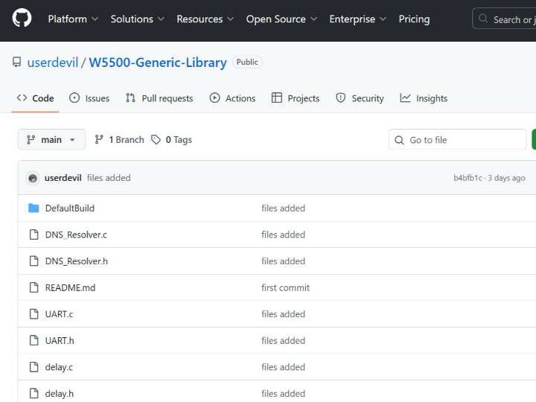Image resolution: width=536 pixels, height=402 pixels.
Task: Open the main branch selector dropdown
Action: 51,140
